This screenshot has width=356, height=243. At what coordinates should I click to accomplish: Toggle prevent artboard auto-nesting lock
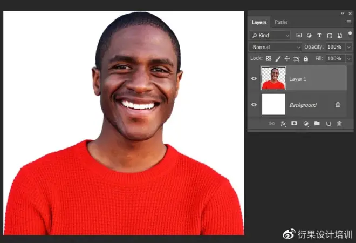[296, 59]
